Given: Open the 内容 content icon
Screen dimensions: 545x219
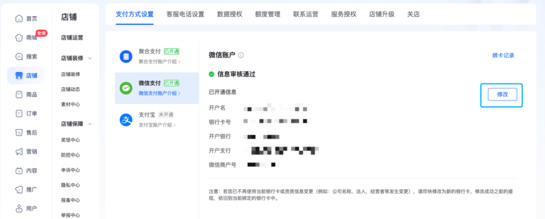Looking at the screenshot, I should [19, 171].
